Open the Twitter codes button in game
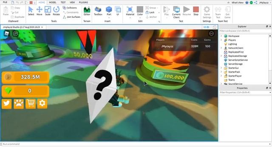 [x=7, y=104]
